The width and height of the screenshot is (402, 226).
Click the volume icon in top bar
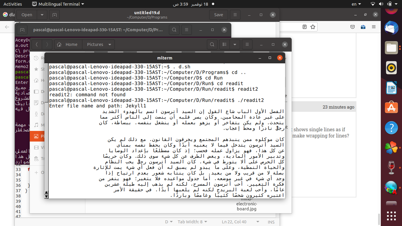click(x=381, y=4)
